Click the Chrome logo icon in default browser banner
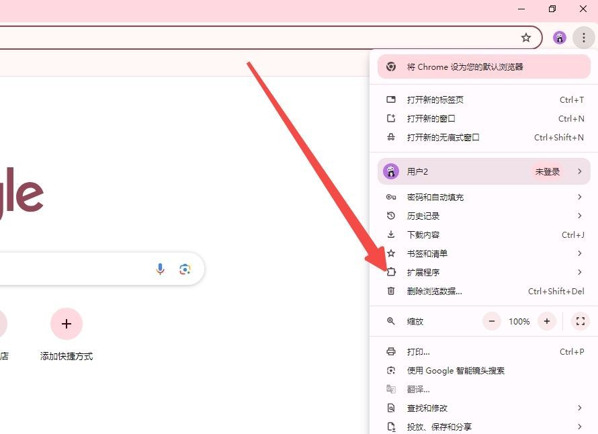Image resolution: width=598 pixels, height=434 pixels. click(391, 67)
